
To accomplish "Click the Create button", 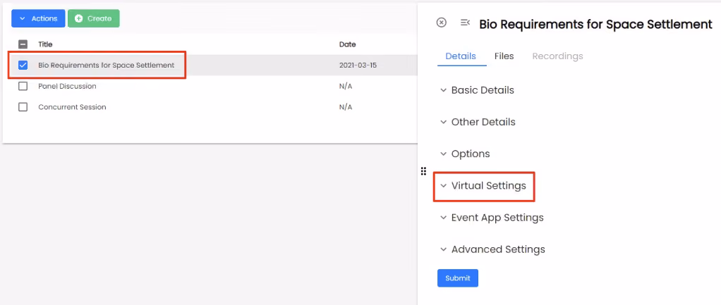I will [94, 18].
